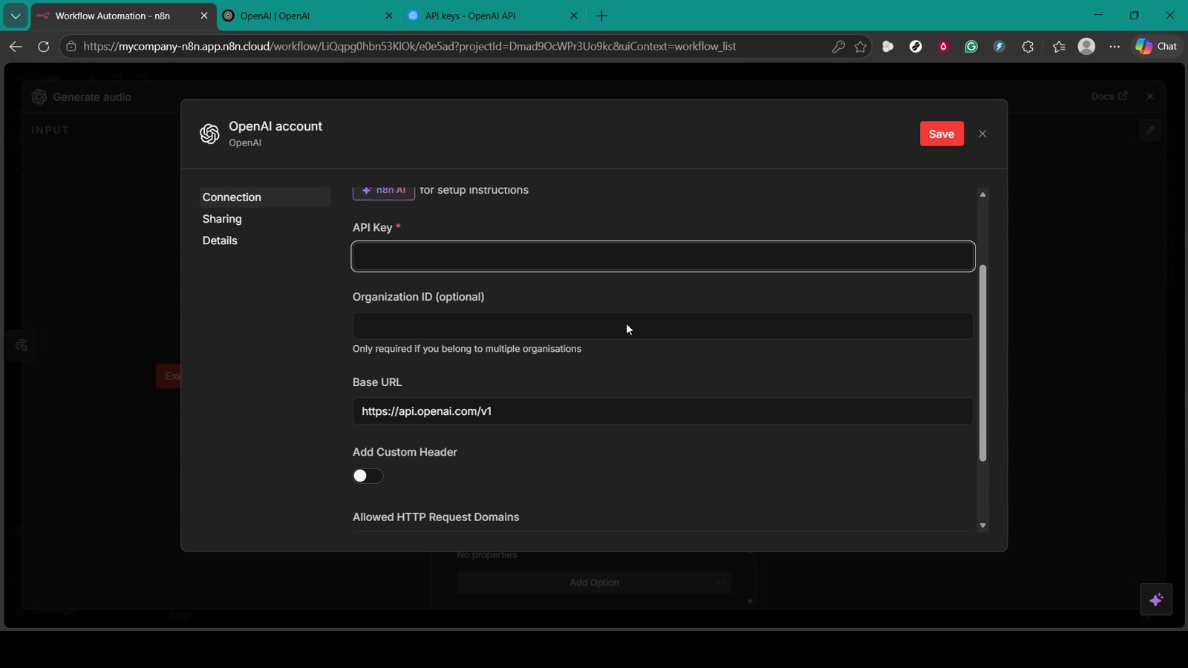
Task: Open the Favorites star list icon
Action: tap(1059, 46)
